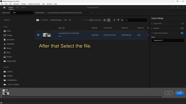Expand the New bin section
Image resolution: width=186 pixels, height=104 pixels.
click(152, 28)
